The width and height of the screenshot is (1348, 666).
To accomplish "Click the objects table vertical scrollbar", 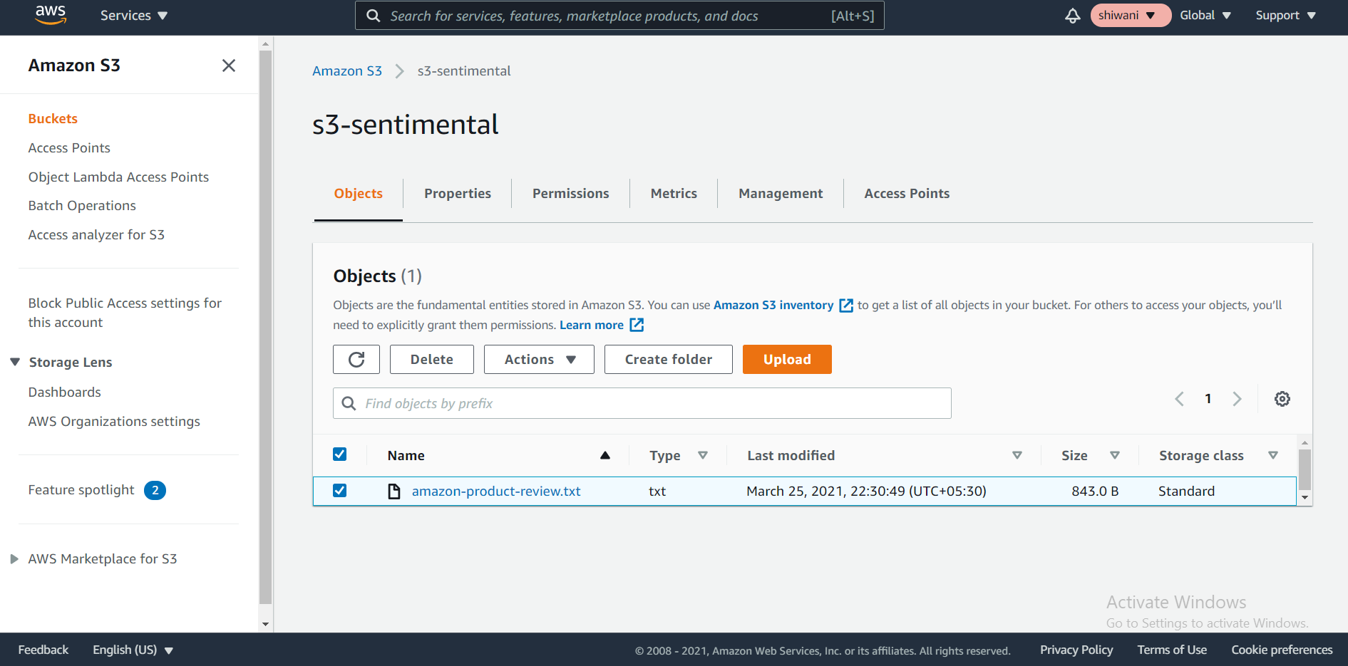I will pyautogui.click(x=1305, y=469).
